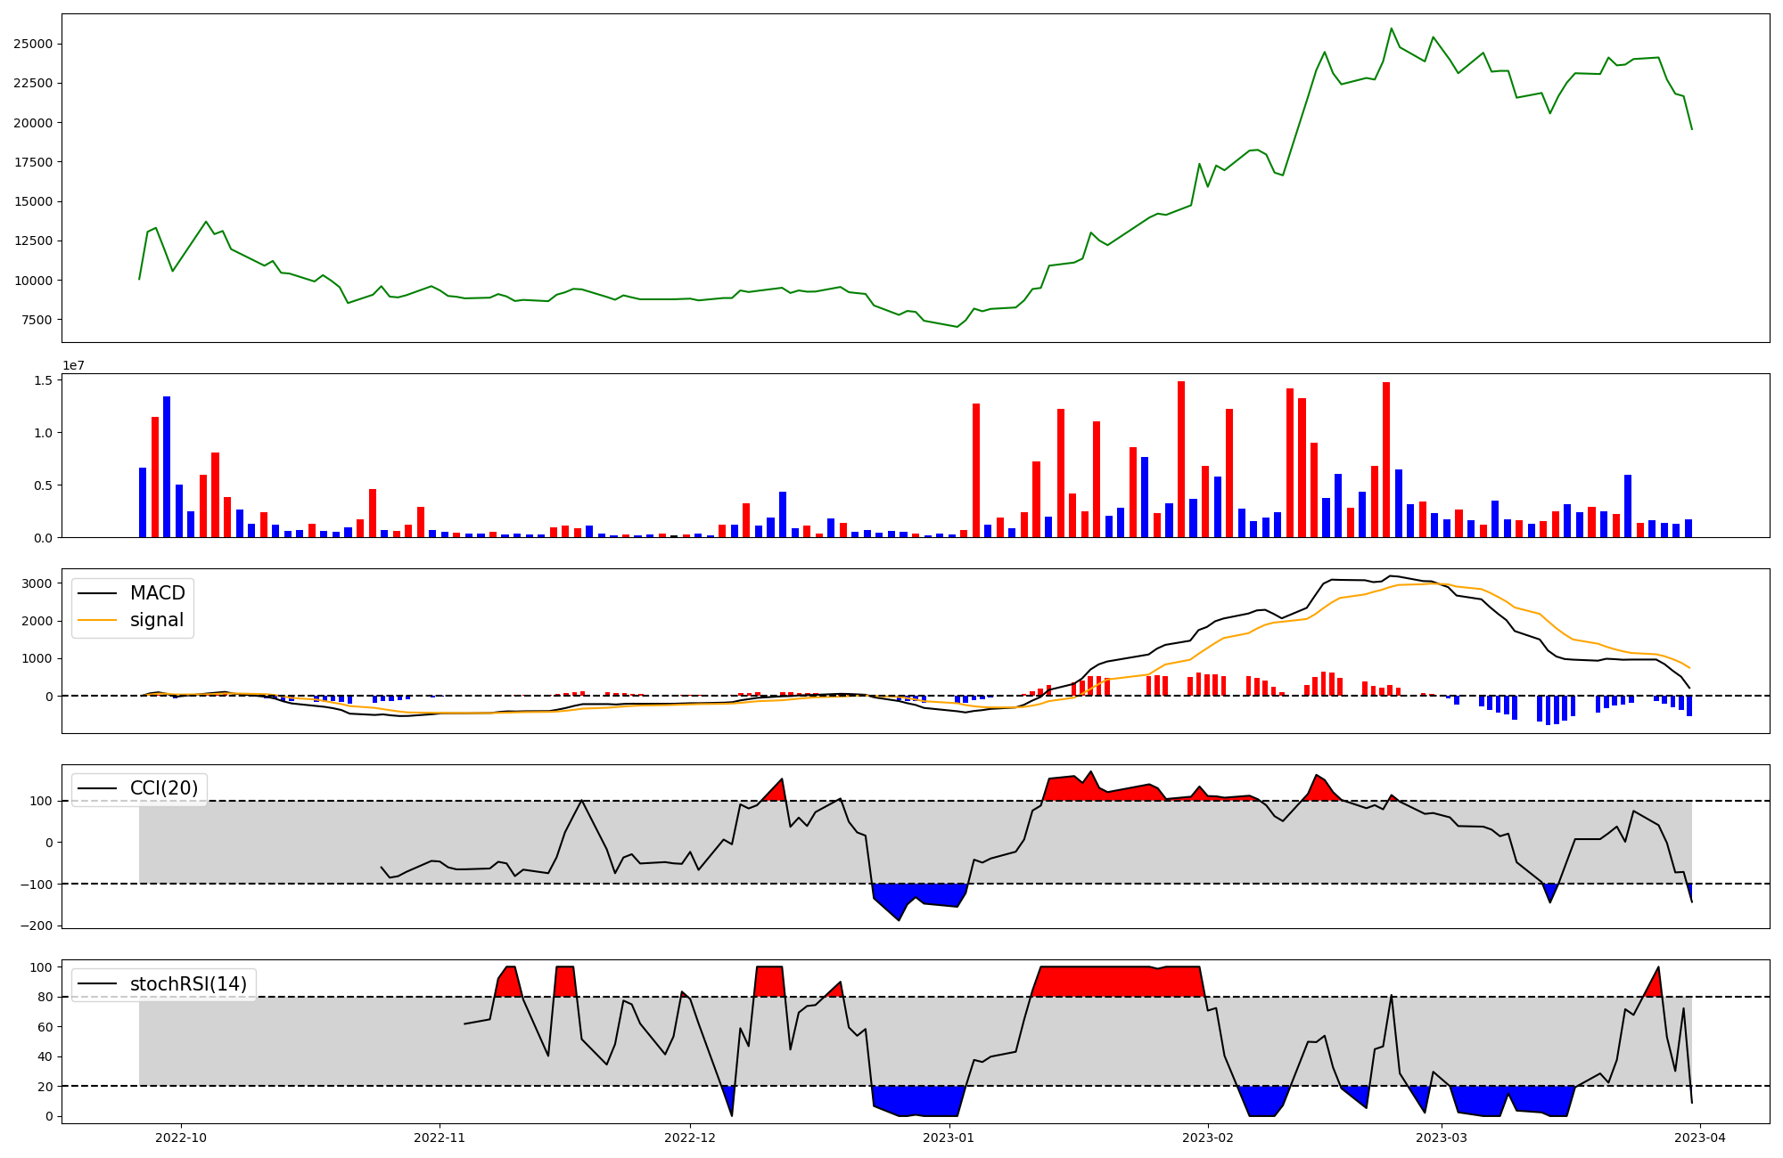
Task: Select the 2022-11 date tick label
Action: pyautogui.click(x=440, y=1138)
